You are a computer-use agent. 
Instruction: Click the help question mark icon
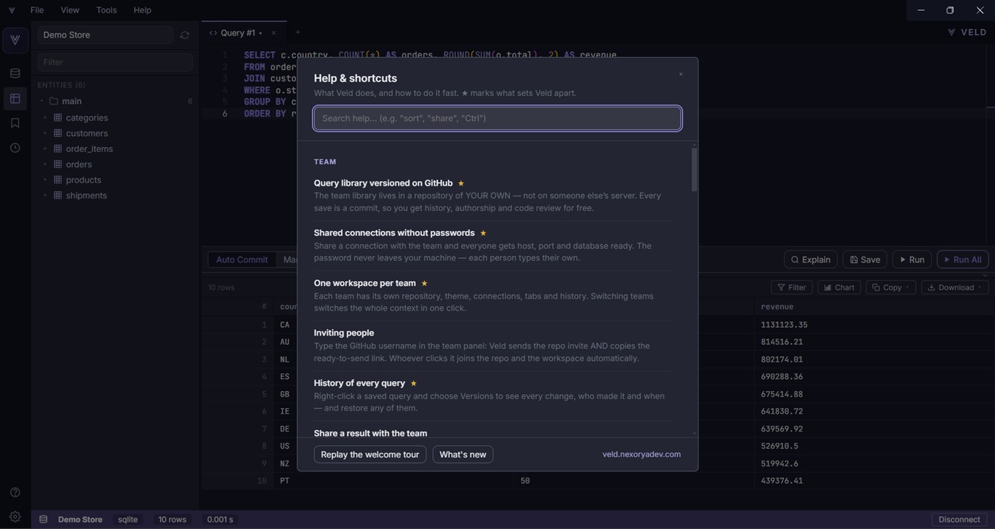point(15,492)
